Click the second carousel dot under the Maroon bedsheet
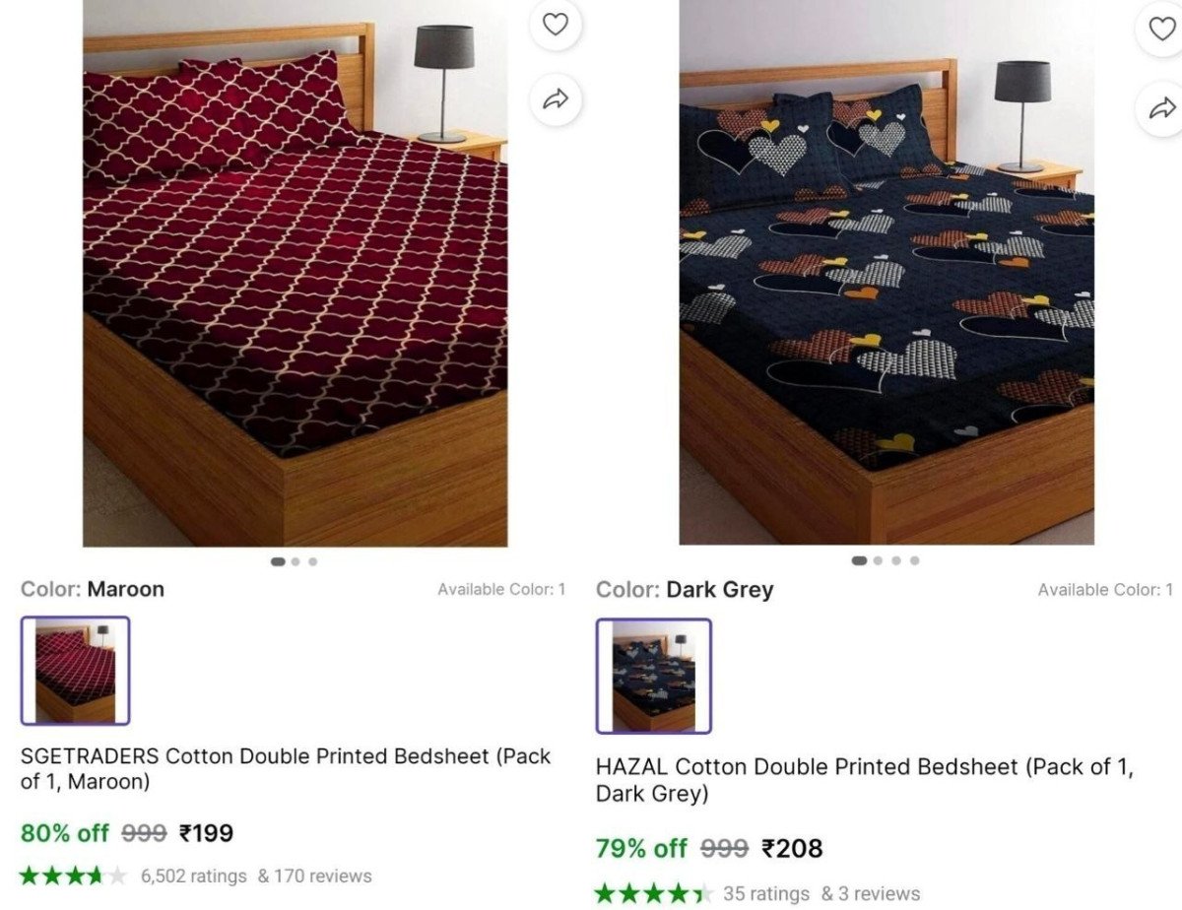Viewport: 1182px width, 910px height. click(295, 559)
